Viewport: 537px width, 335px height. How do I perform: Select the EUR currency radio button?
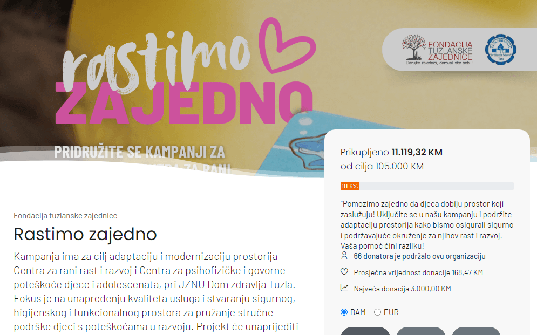(377, 312)
